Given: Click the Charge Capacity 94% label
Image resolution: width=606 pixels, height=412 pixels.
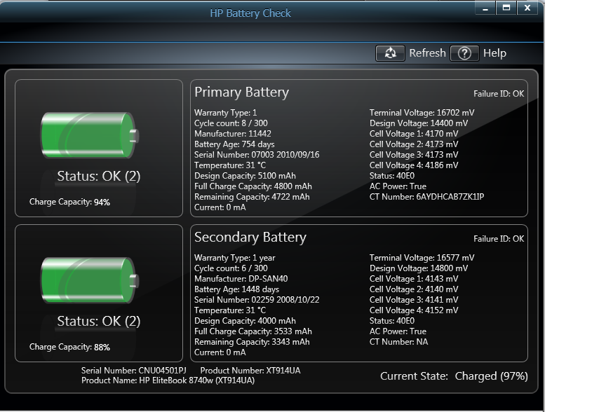Looking at the screenshot, I should pyautogui.click(x=69, y=202).
